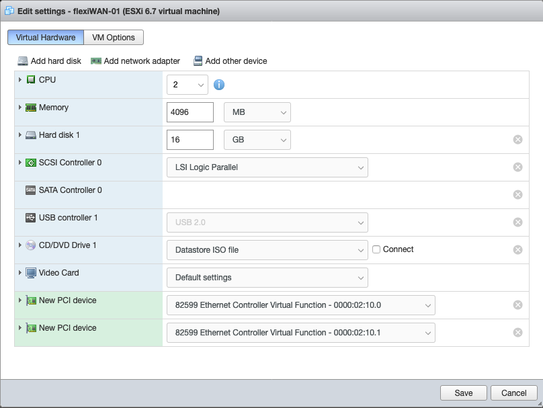The image size is (543, 408).
Task: Click the Add hard disk icon
Action: [x=23, y=61]
